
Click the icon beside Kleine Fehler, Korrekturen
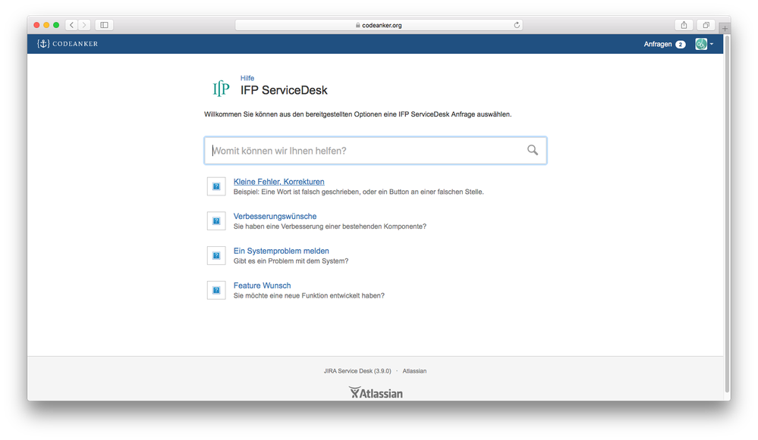tap(216, 186)
